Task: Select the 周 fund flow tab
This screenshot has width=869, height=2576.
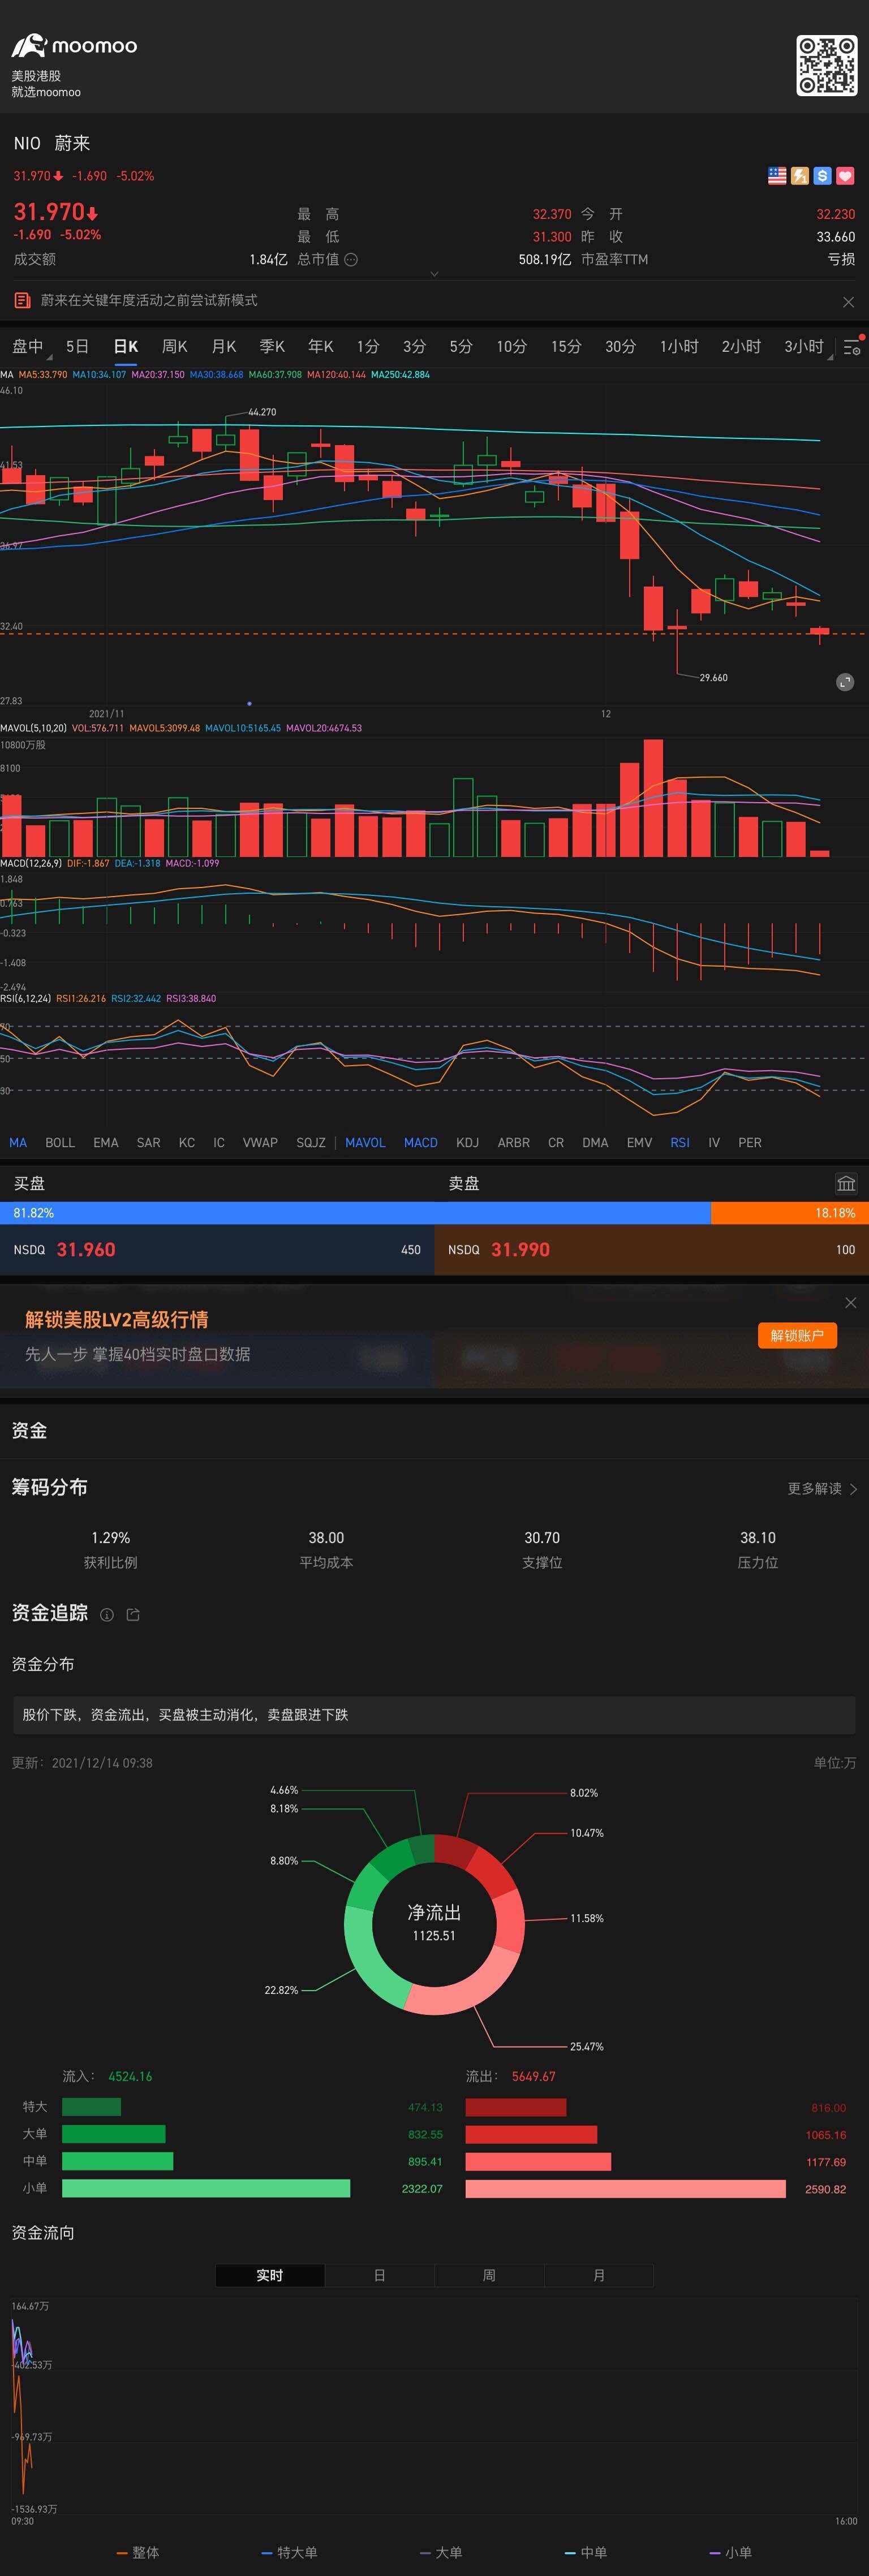Action: pyautogui.click(x=489, y=2275)
